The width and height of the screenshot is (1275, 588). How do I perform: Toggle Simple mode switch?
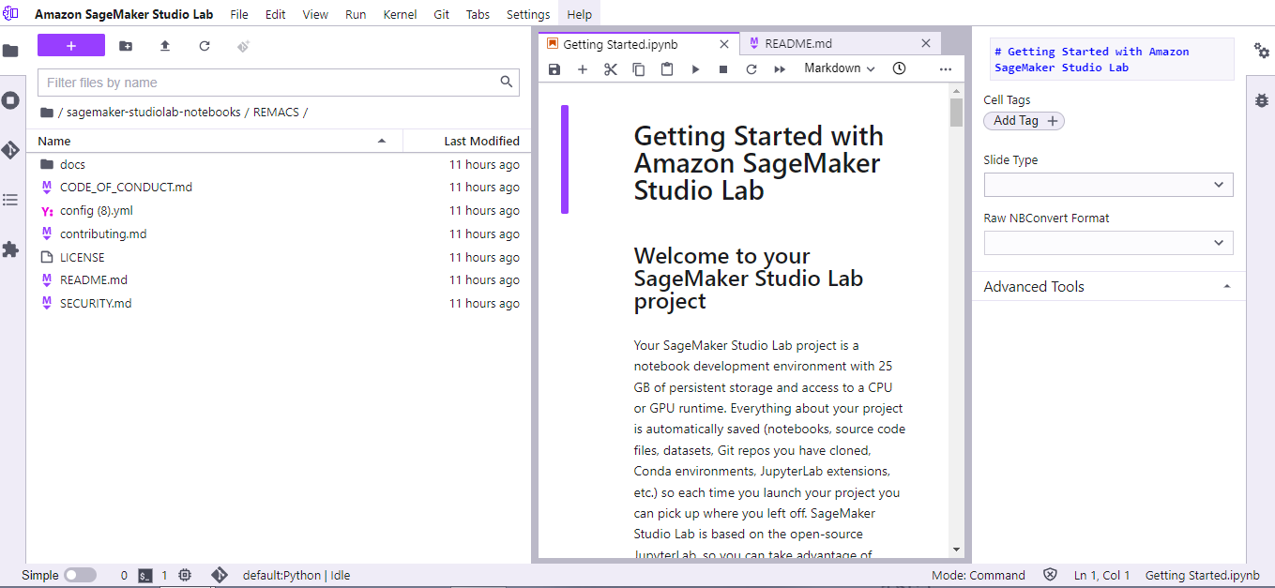coord(80,575)
